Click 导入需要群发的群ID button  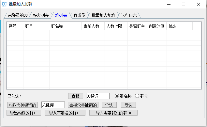pyautogui.click(x=113, y=113)
